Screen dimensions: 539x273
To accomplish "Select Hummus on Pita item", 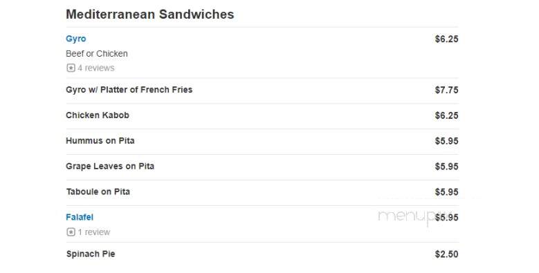I will point(100,141).
